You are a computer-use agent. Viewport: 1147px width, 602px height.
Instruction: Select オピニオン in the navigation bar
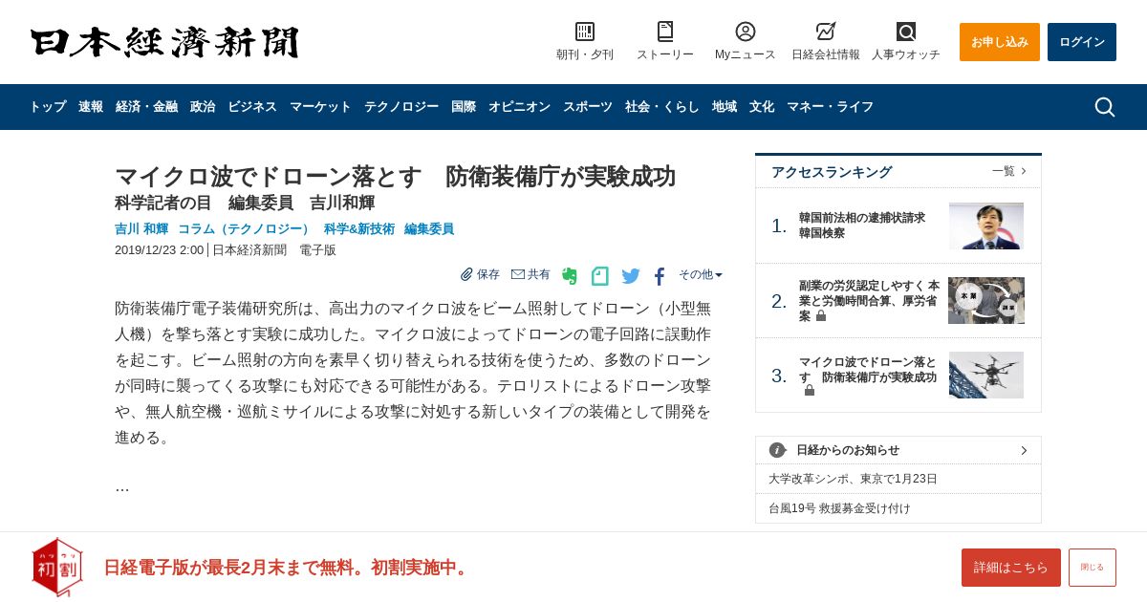click(519, 107)
